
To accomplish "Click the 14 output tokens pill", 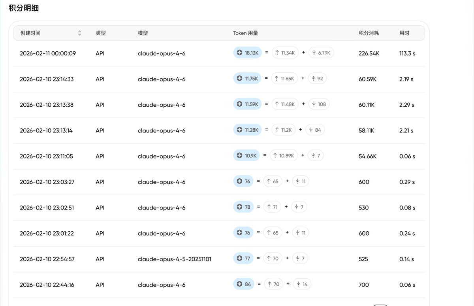I will click(302, 284).
